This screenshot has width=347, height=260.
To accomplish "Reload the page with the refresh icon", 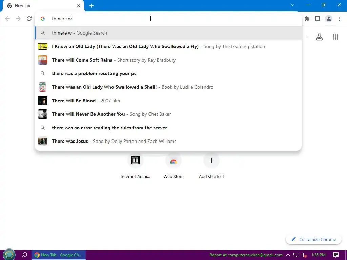I will 29,19.
